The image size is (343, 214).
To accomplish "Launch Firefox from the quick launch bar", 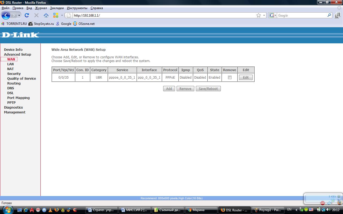I will click(57, 210).
